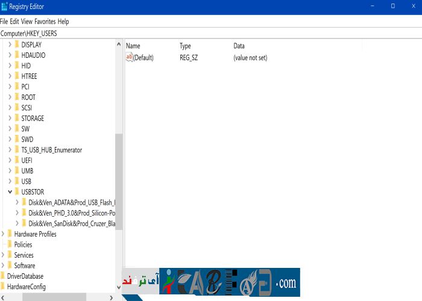Click the tree pane vertical scrollbar

119,181
